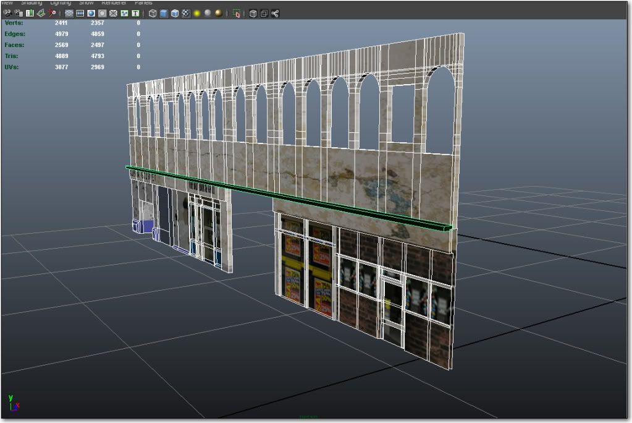Click the green highlighted ledge mesh
The image size is (632, 423).
(x=287, y=199)
